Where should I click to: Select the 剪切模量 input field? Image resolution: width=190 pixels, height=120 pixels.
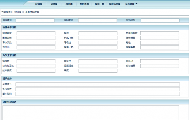(x=160, y=66)
